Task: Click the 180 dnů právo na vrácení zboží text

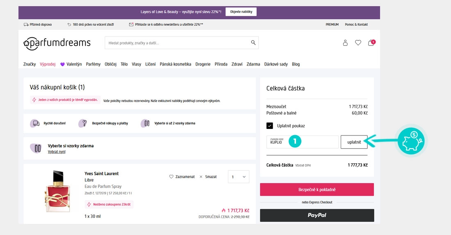Action: pyautogui.click(x=93, y=25)
